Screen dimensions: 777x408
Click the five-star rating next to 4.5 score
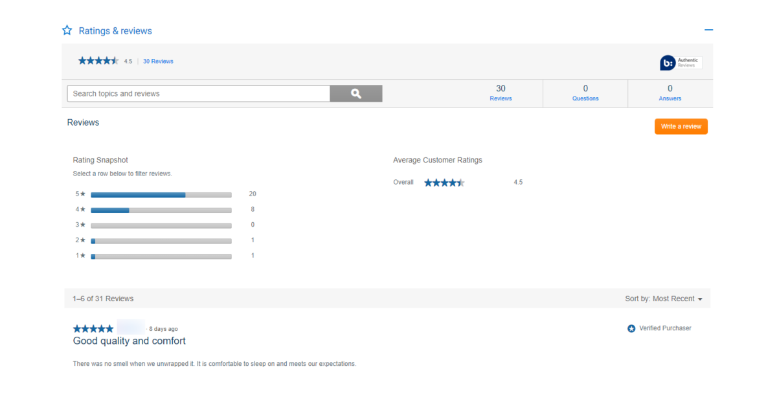(x=98, y=60)
